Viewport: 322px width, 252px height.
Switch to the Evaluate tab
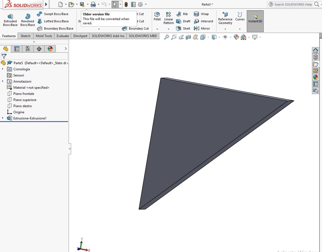click(x=63, y=36)
